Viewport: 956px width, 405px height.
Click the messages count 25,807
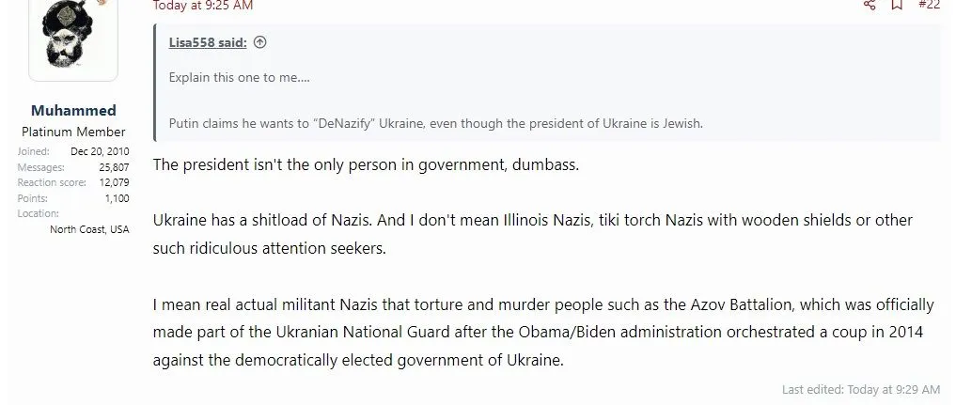pyautogui.click(x=114, y=167)
